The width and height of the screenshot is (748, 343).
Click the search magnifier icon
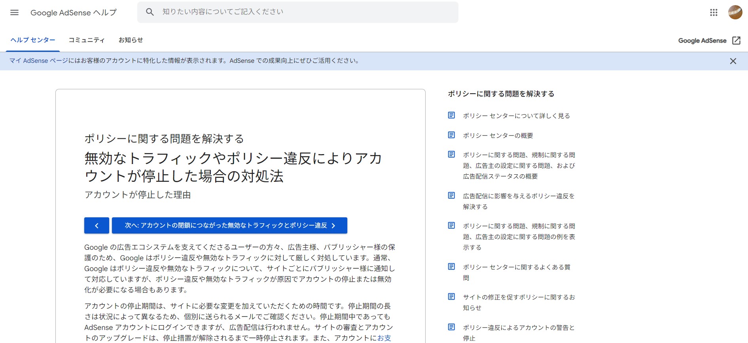click(150, 12)
